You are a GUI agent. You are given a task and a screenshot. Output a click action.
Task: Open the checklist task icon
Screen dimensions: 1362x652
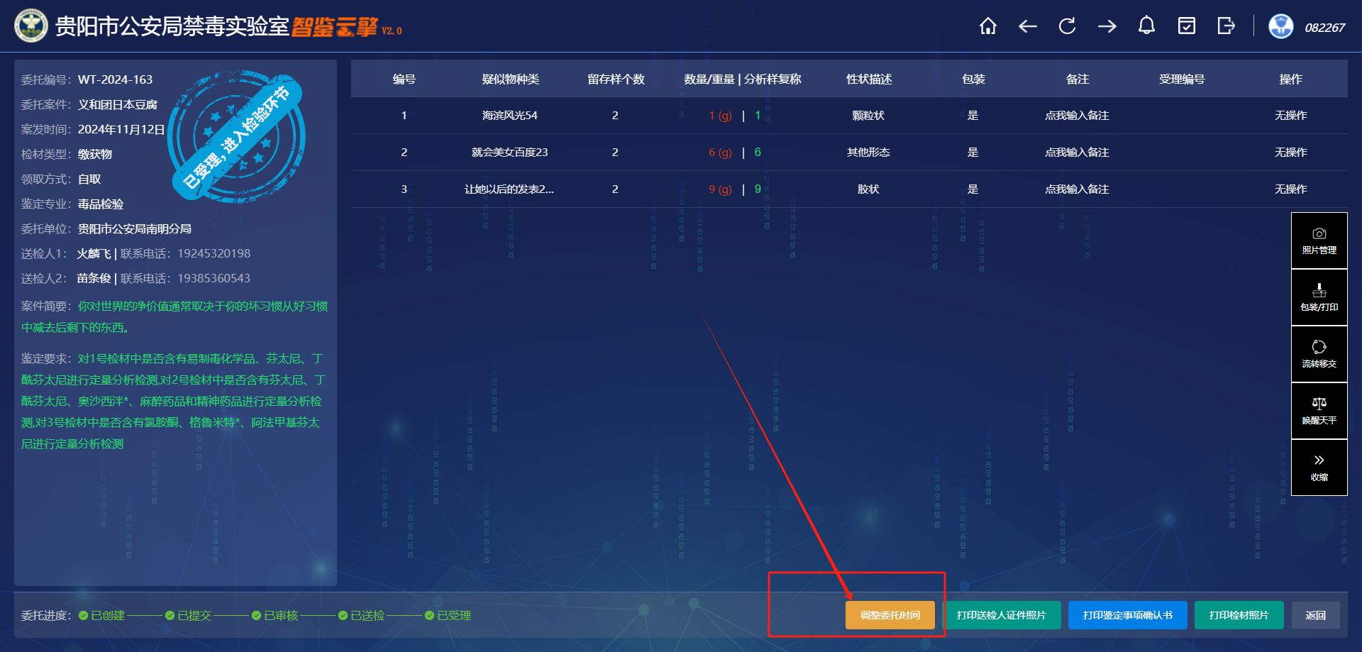(1186, 27)
